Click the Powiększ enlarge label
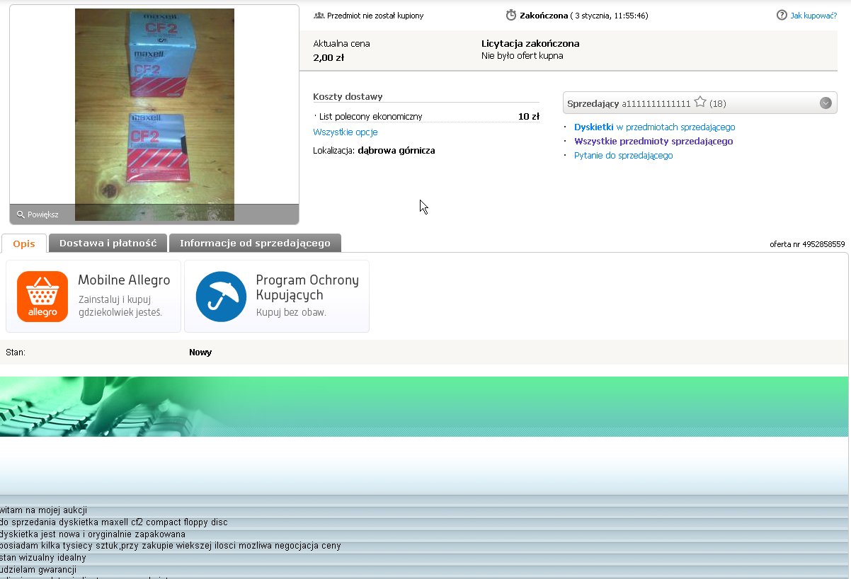Viewport: 851px width, 579px height. coord(43,214)
